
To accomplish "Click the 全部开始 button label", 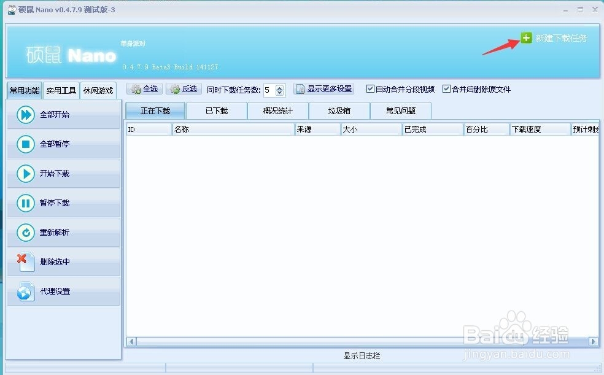I will 55,115.
